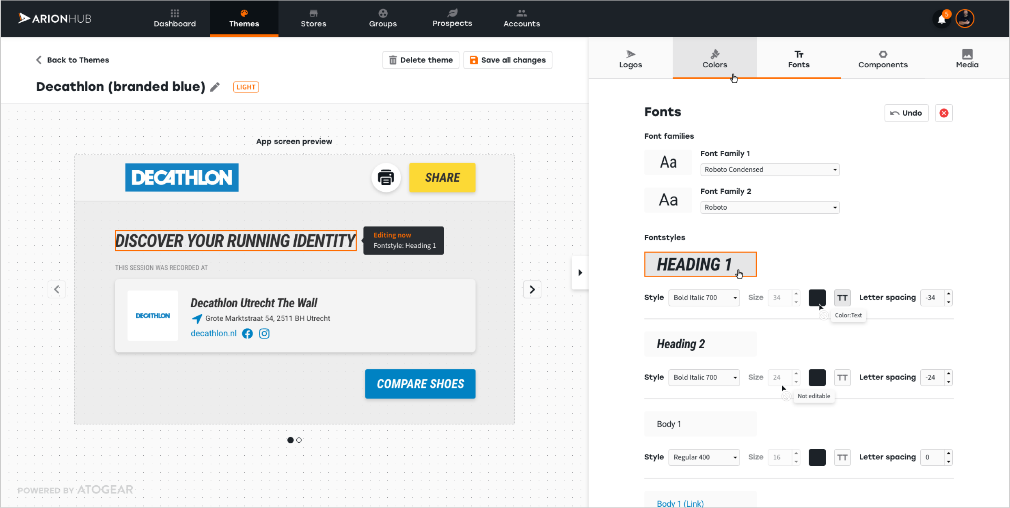Toggle uppercase TT for Body 1
The height and width of the screenshot is (508, 1010).
[842, 457]
